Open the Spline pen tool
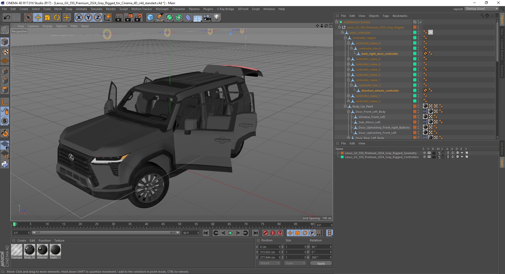 [x=160, y=18]
